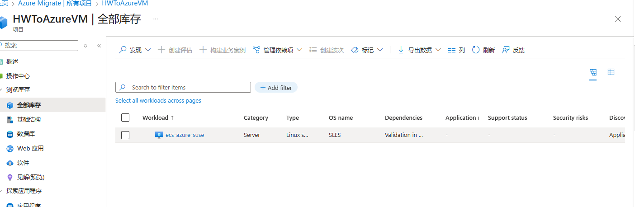Click the 刷新 toolbar button label
The height and width of the screenshot is (207, 635).
click(489, 50)
